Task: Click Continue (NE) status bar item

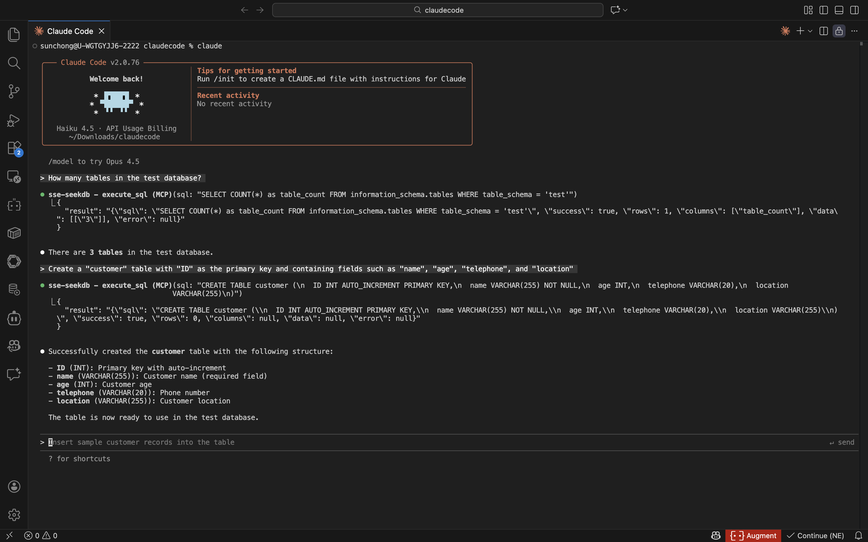Action: pyautogui.click(x=815, y=536)
